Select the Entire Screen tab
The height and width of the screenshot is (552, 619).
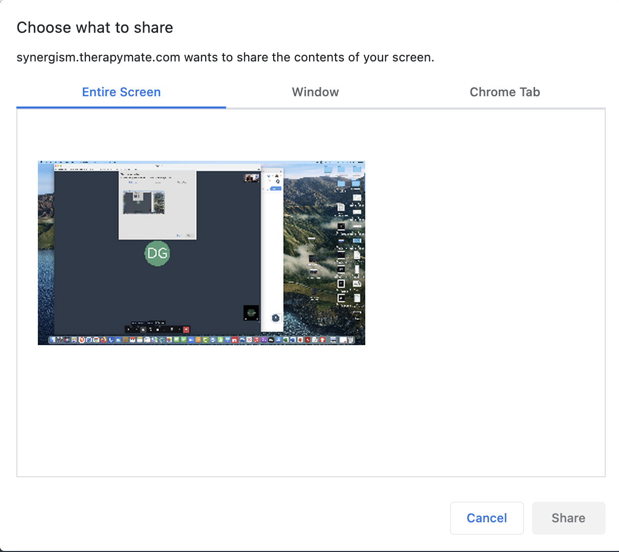point(121,92)
